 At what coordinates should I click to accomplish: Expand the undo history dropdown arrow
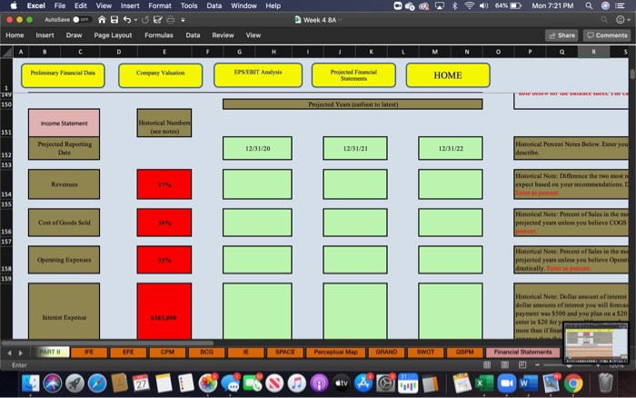tap(135, 19)
